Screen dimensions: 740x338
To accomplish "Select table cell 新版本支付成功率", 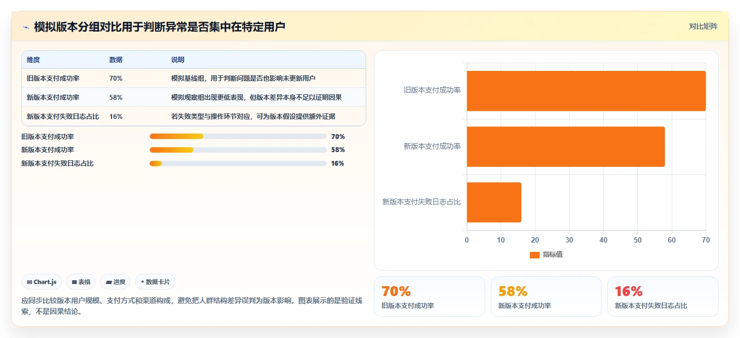I will [53, 98].
